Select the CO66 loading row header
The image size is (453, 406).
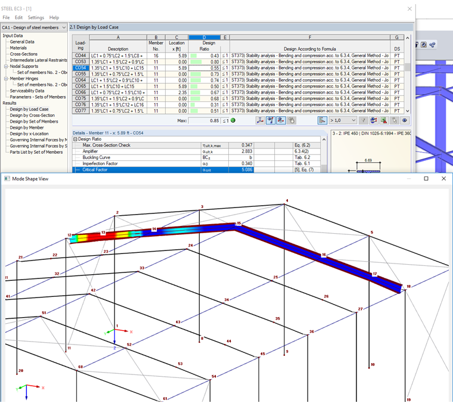pos(80,92)
